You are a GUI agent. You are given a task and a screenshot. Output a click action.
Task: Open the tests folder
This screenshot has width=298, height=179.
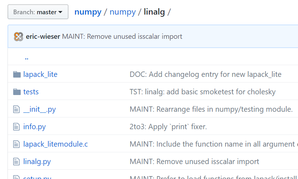[x=31, y=92]
